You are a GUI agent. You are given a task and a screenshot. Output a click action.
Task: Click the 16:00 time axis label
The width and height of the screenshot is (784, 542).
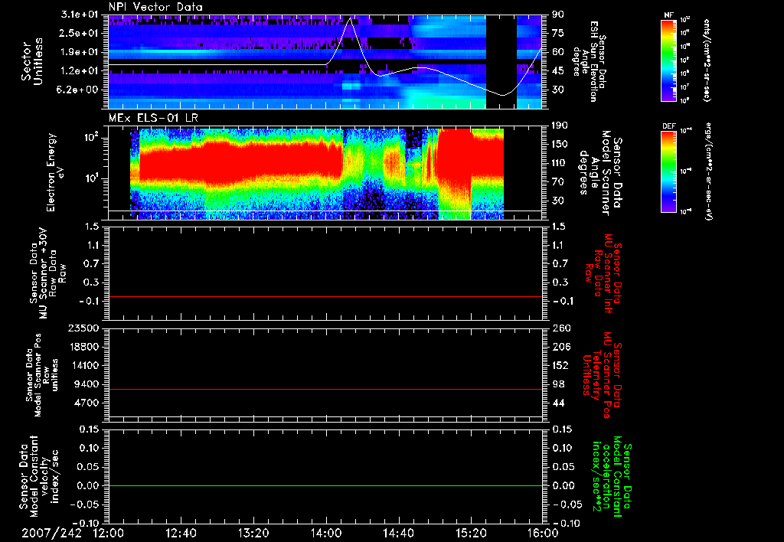pos(543,533)
